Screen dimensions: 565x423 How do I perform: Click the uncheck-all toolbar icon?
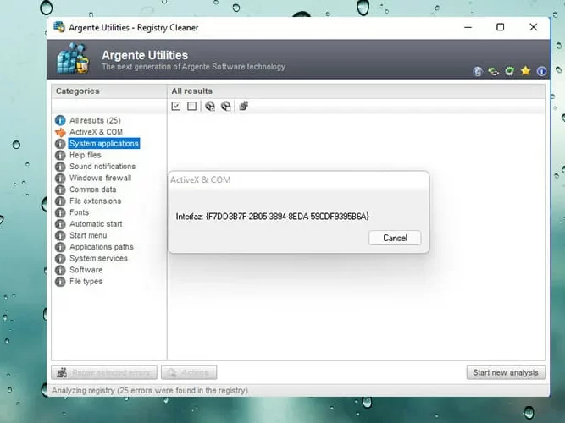point(192,106)
